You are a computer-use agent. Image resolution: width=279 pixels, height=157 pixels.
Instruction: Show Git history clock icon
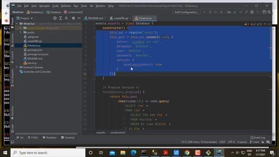pyautogui.click(x=252, y=12)
